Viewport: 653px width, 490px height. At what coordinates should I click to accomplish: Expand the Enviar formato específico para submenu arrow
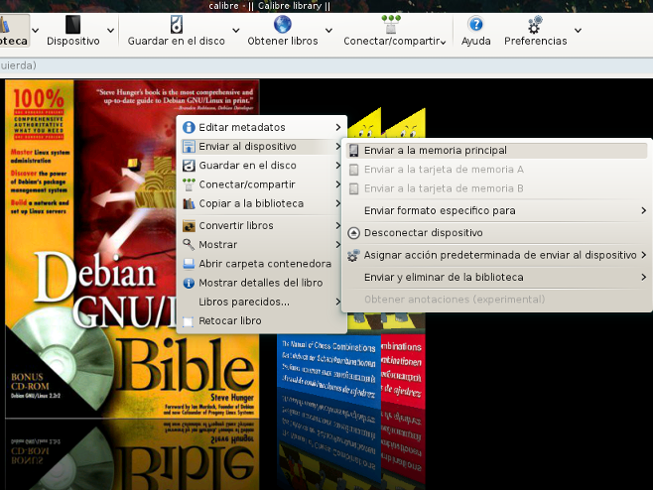644,210
